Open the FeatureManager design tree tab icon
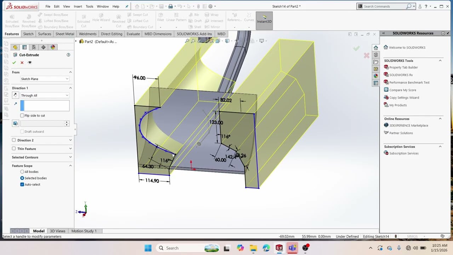453x255 pixels. click(x=15, y=47)
